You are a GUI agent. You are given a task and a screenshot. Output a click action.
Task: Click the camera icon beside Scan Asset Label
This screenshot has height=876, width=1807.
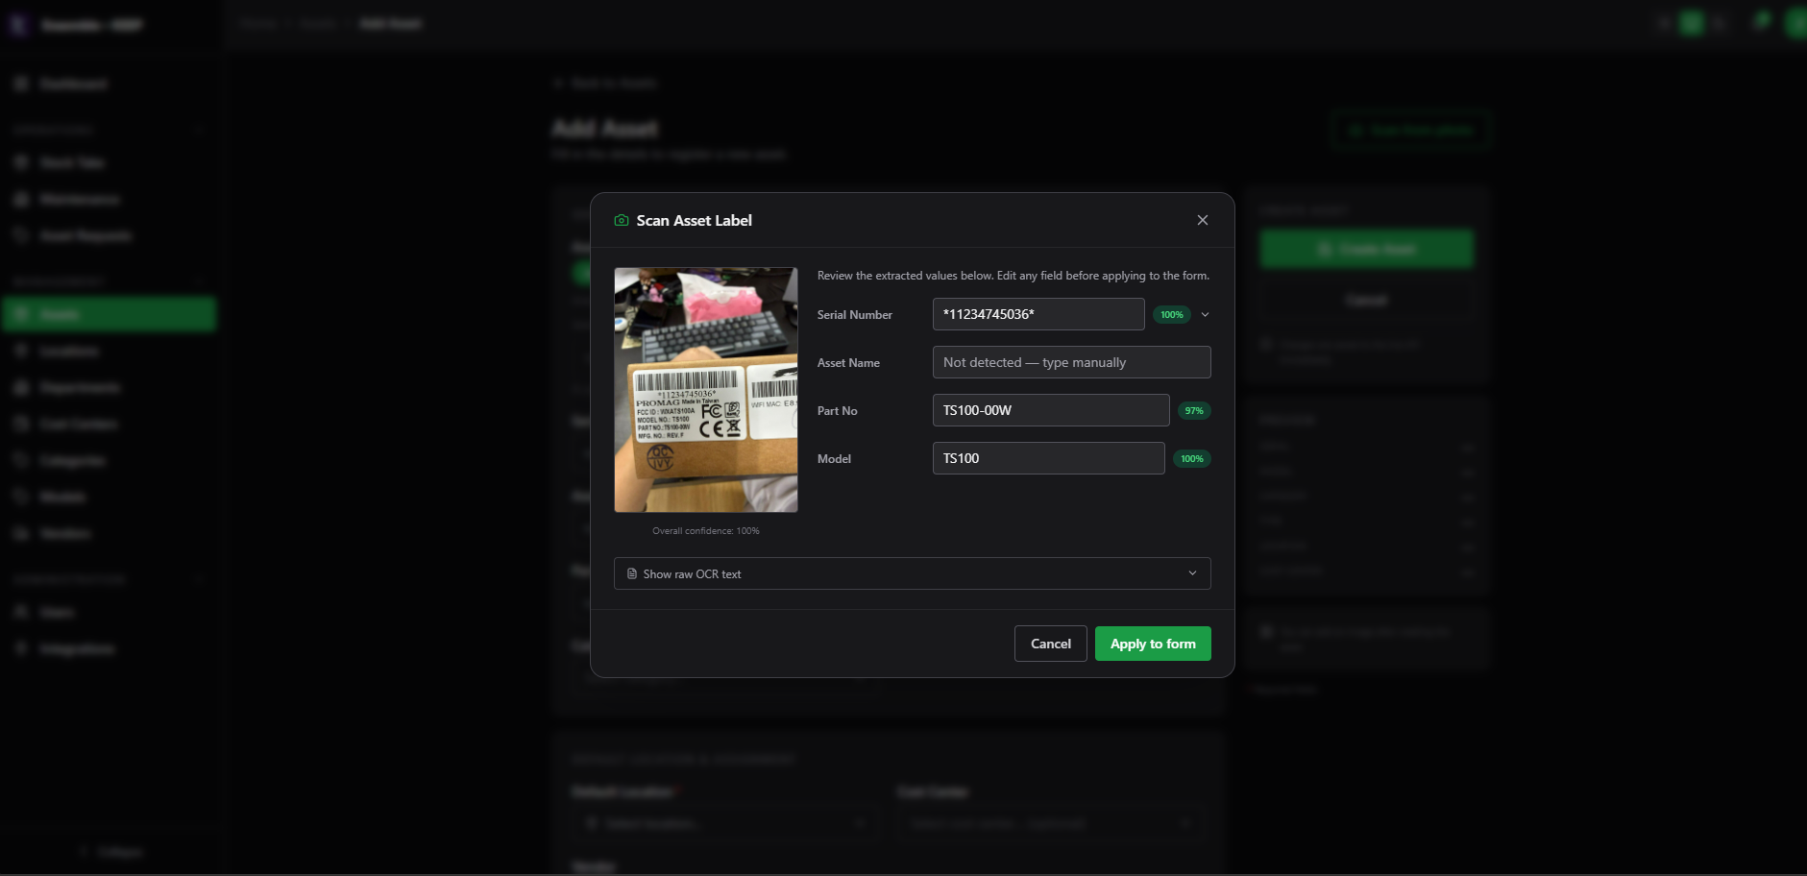622,221
